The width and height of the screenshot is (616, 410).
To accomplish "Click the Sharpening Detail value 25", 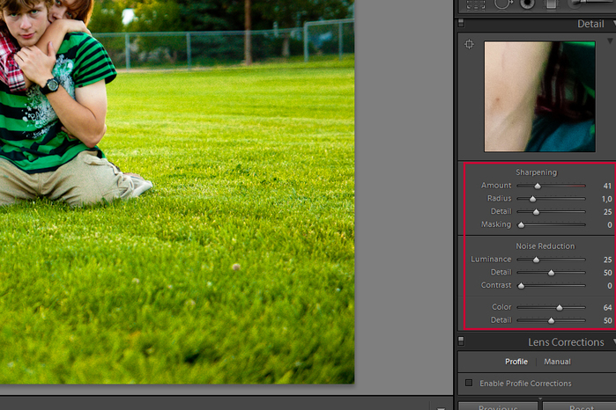I will (607, 212).
